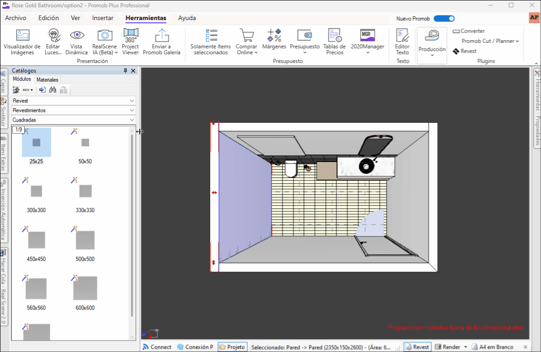Open 360° Project Viewer

tap(131, 41)
